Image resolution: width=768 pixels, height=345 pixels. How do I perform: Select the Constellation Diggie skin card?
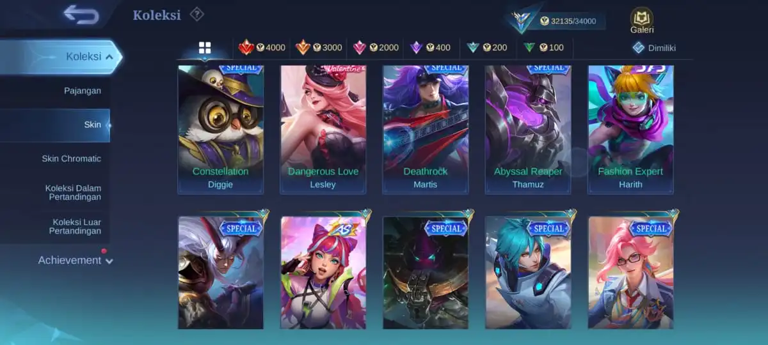tap(220, 129)
